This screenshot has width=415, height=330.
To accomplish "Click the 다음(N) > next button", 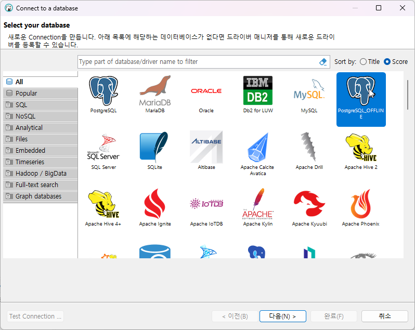I will [283, 316].
